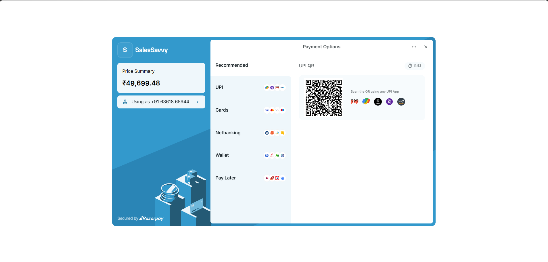
Task: Click the SalesSavvy logo
Action: [x=125, y=50]
